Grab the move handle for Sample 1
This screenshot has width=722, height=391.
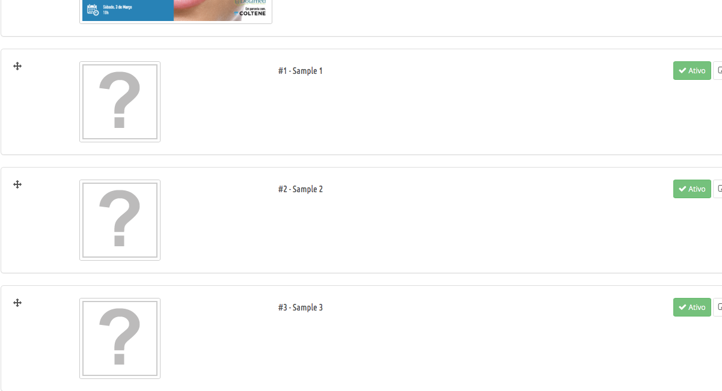17,66
